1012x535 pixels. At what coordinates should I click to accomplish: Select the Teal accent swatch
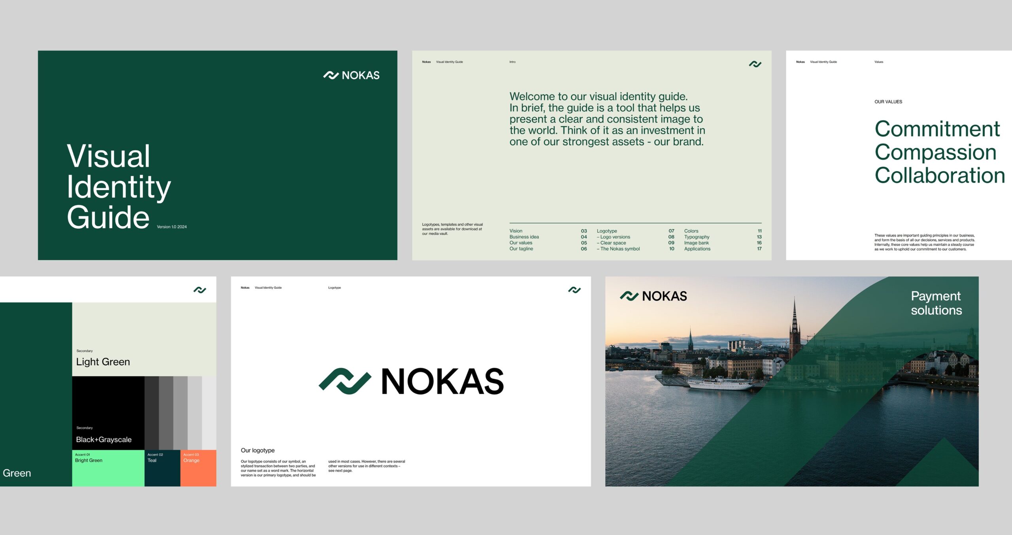coord(162,469)
